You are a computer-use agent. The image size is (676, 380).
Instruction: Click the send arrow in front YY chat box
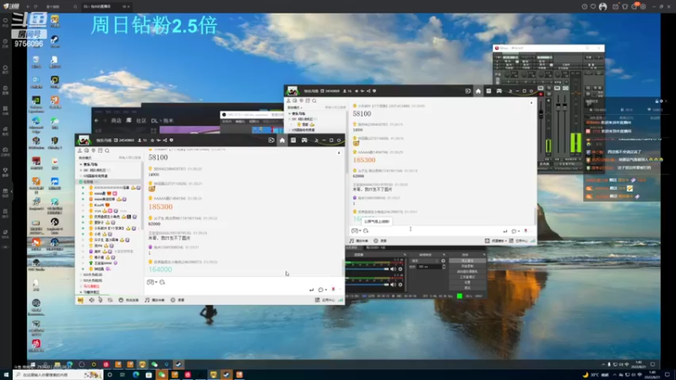tap(311, 290)
